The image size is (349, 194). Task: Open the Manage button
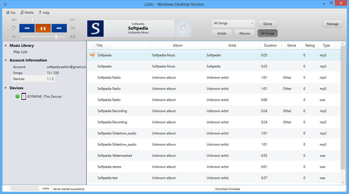point(333,24)
